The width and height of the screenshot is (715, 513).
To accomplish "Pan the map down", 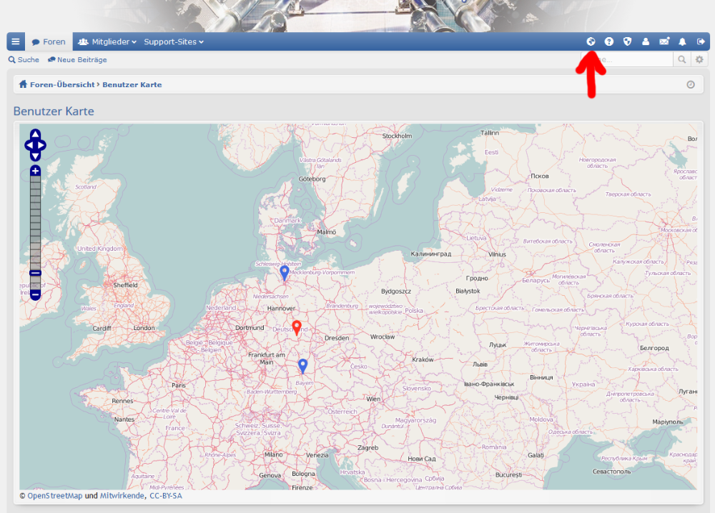I will 35,156.
